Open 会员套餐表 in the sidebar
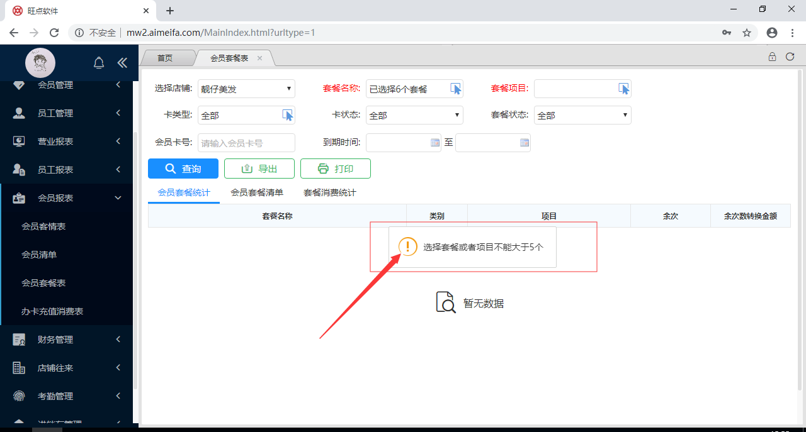Image resolution: width=806 pixels, height=432 pixels. 43,283
